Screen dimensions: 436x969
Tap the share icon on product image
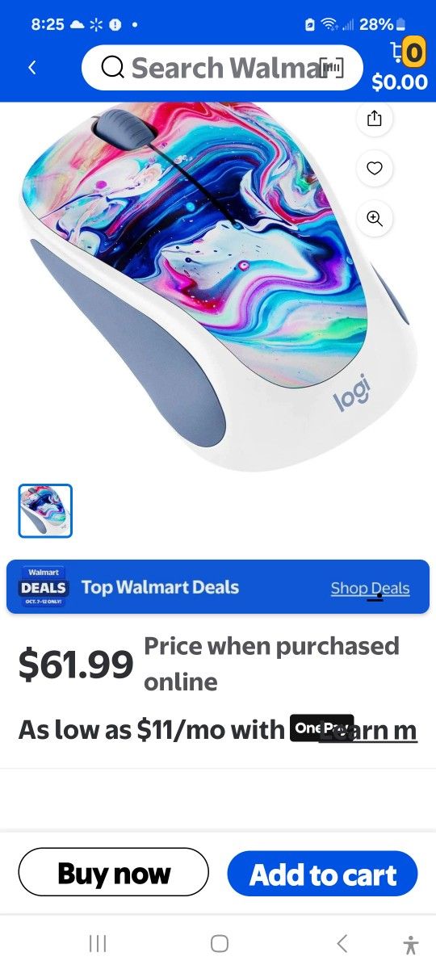(x=374, y=119)
